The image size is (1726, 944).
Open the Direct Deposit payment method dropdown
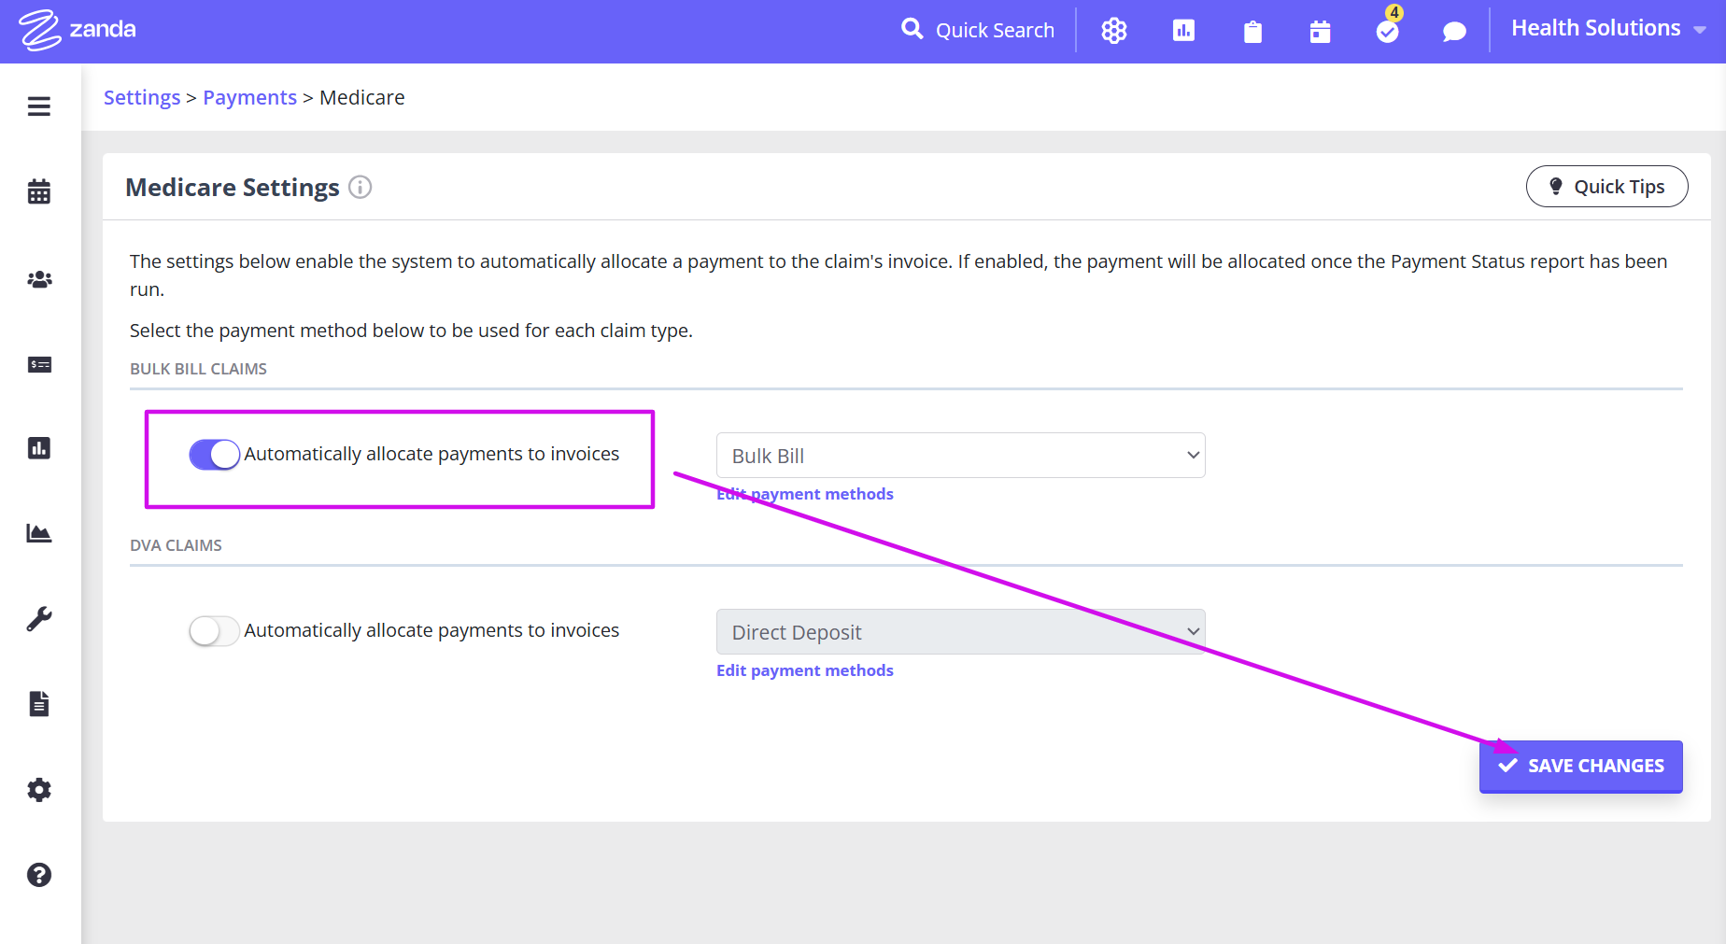(960, 632)
